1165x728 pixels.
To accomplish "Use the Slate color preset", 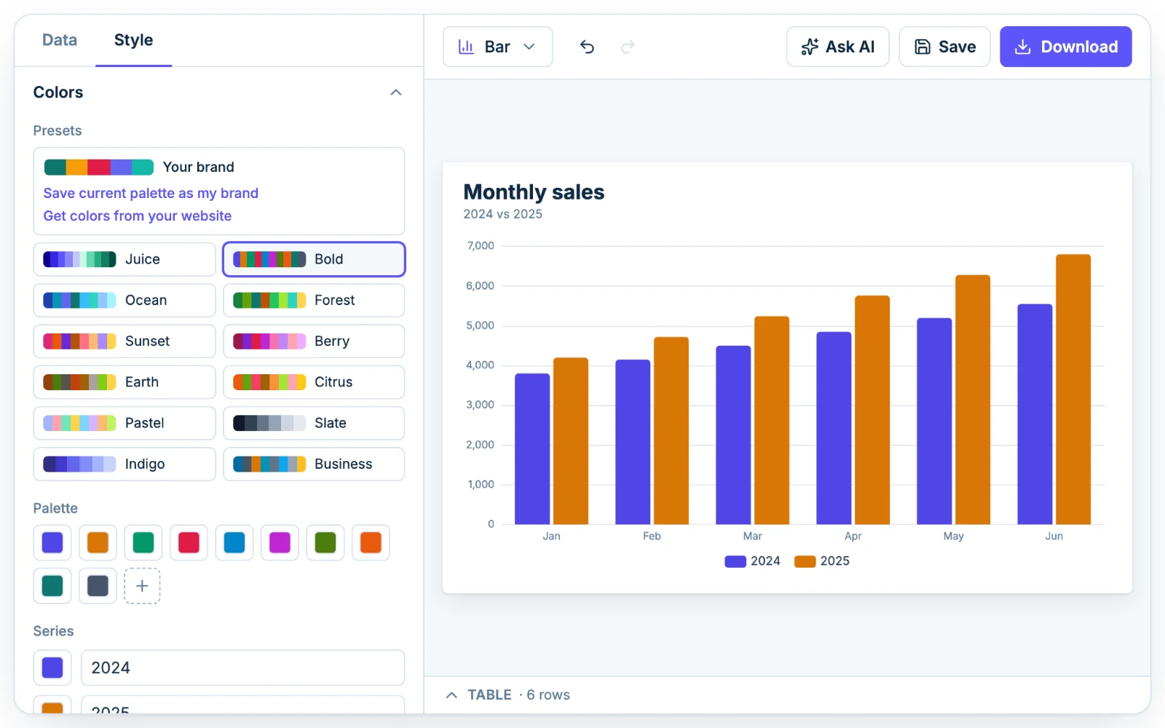I will click(x=314, y=423).
